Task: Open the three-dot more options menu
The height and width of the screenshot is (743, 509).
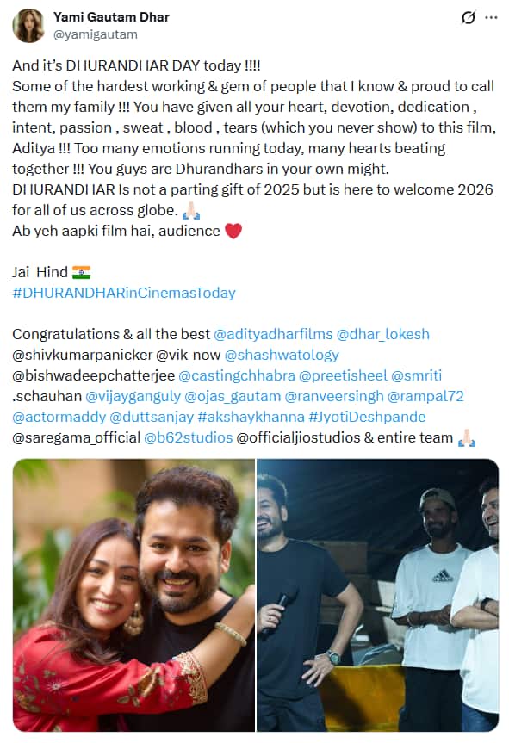Action: pyautogui.click(x=492, y=18)
